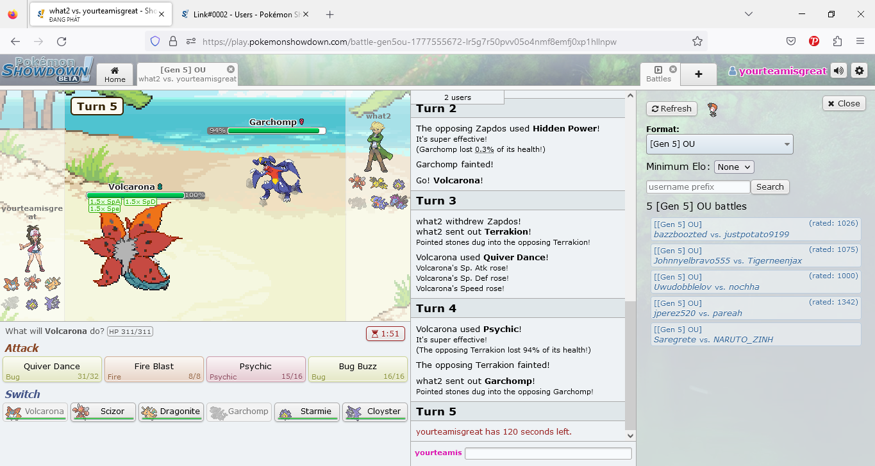875x466 pixels.
Task: Use the Psychic move
Action: (x=256, y=370)
